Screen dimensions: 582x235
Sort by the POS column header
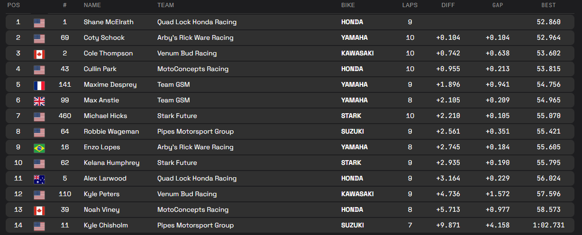13,5
